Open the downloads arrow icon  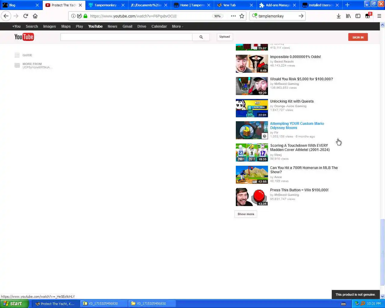(x=339, y=16)
